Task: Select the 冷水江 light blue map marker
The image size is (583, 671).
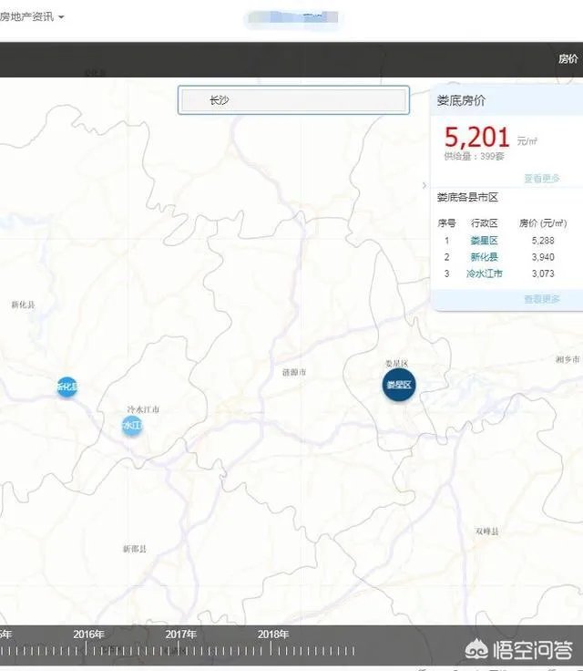Action: pos(132,425)
